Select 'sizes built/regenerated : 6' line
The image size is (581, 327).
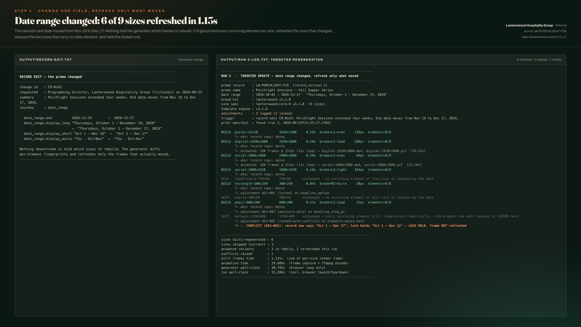(247, 240)
